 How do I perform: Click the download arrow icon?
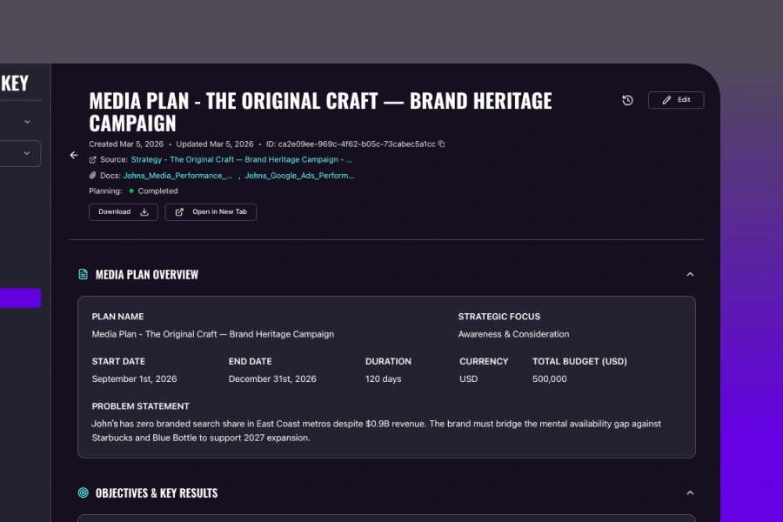click(x=144, y=211)
